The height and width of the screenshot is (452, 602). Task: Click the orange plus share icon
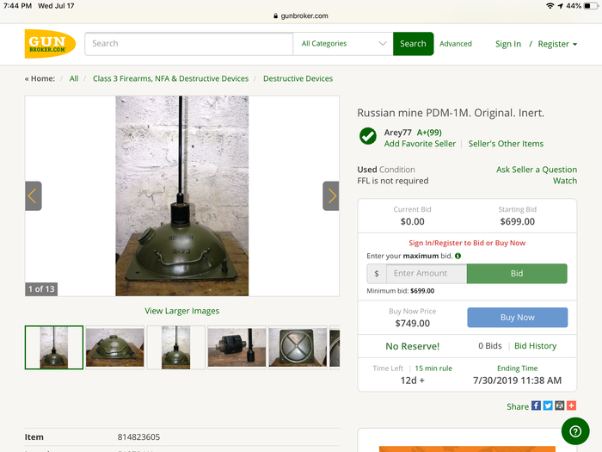point(571,406)
